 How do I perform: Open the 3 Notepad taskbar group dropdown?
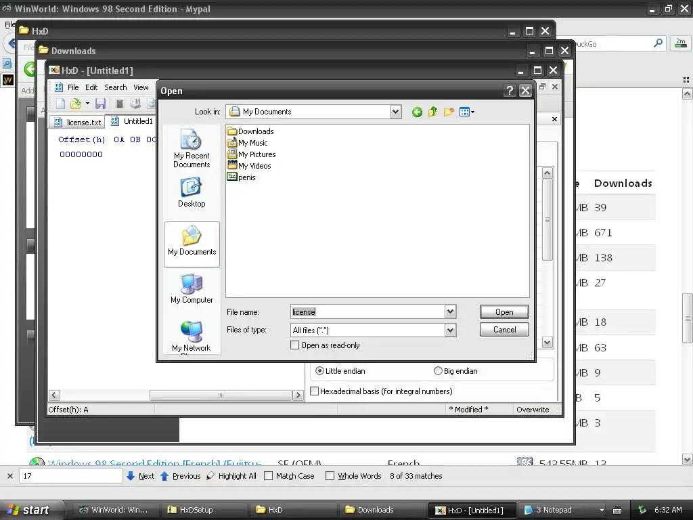(x=602, y=510)
